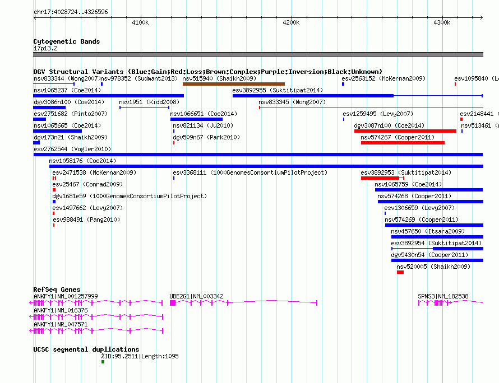The width and height of the screenshot is (499, 383).
Task: Open the SPNS3|NM_182538 gene label
Action: (443, 296)
